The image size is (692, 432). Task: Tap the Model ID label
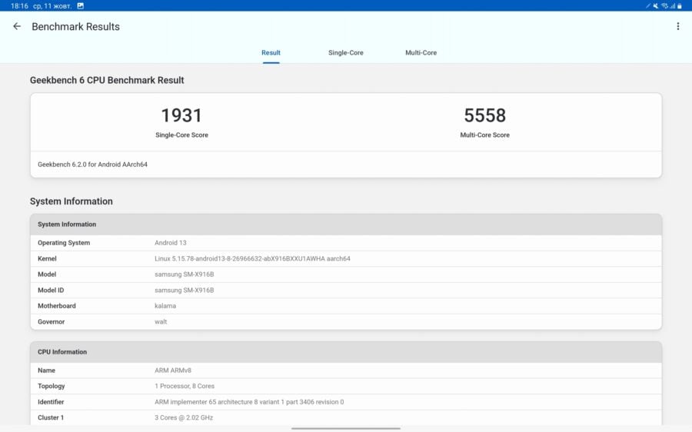click(x=51, y=290)
